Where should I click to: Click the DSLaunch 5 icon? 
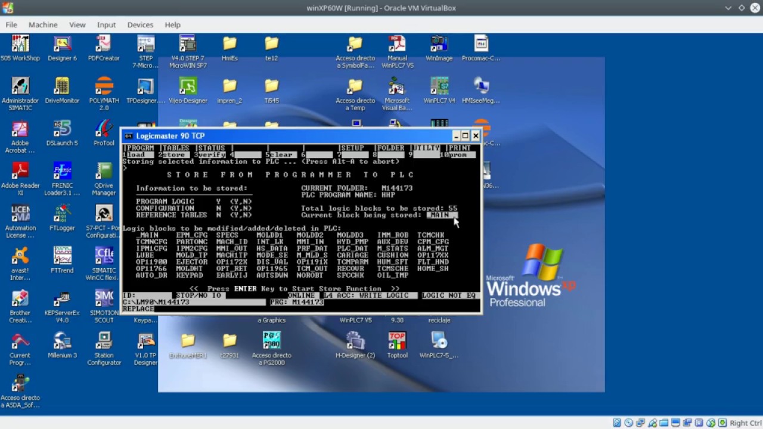(62, 133)
